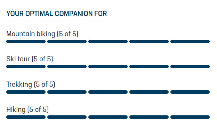Click last segment of Hiking rating bar
Viewport: 217px width, 130px height.
[x=190, y=117]
